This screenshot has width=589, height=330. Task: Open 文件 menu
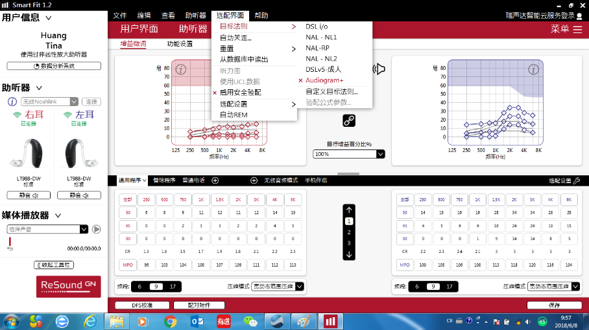[x=120, y=16]
